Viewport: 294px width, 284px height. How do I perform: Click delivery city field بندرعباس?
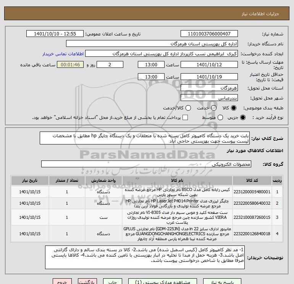pyautogui.click(x=209, y=98)
